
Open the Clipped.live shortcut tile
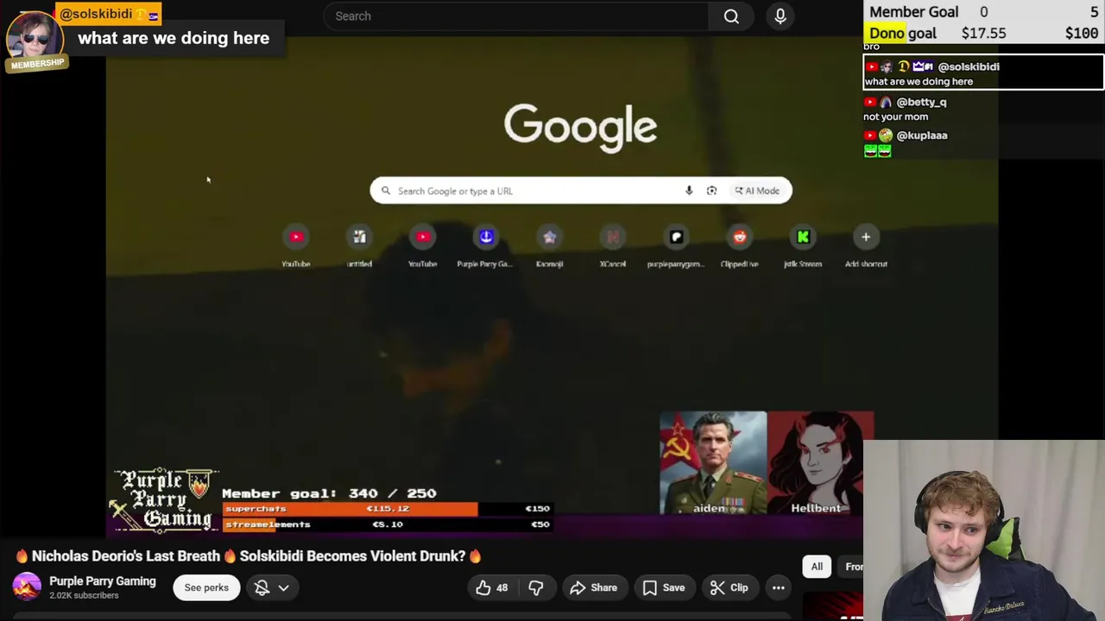740,246
